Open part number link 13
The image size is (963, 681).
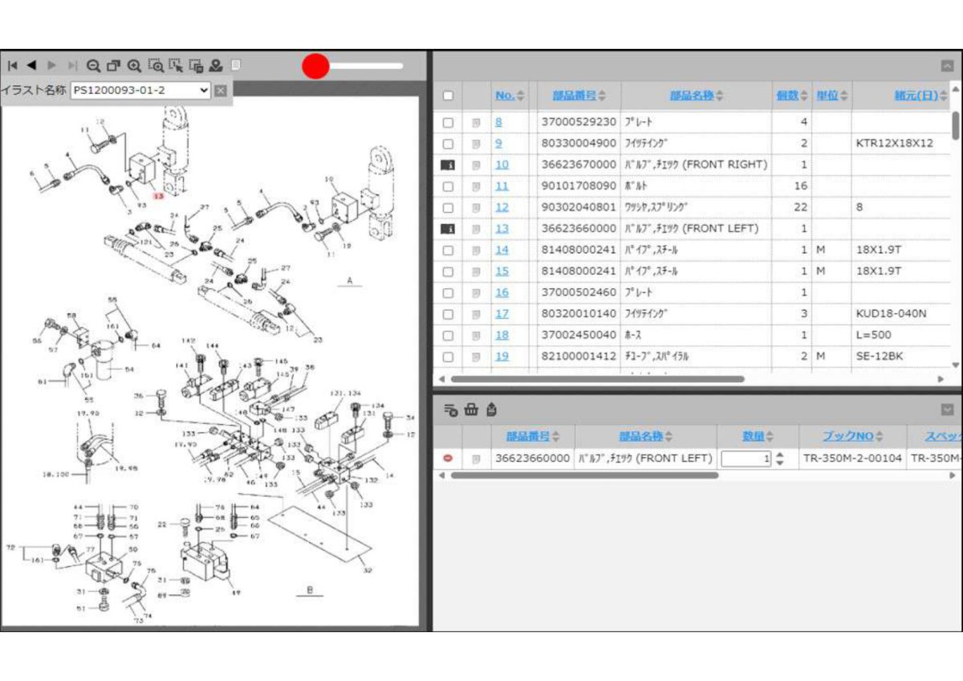click(502, 229)
